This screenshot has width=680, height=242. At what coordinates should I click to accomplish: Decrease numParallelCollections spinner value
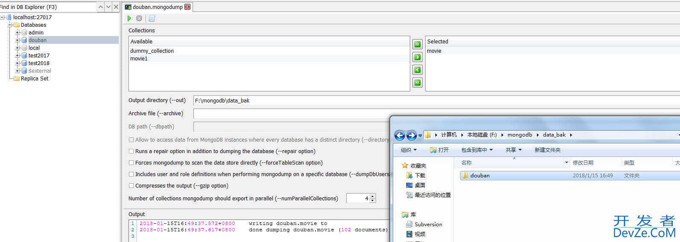[373, 200]
